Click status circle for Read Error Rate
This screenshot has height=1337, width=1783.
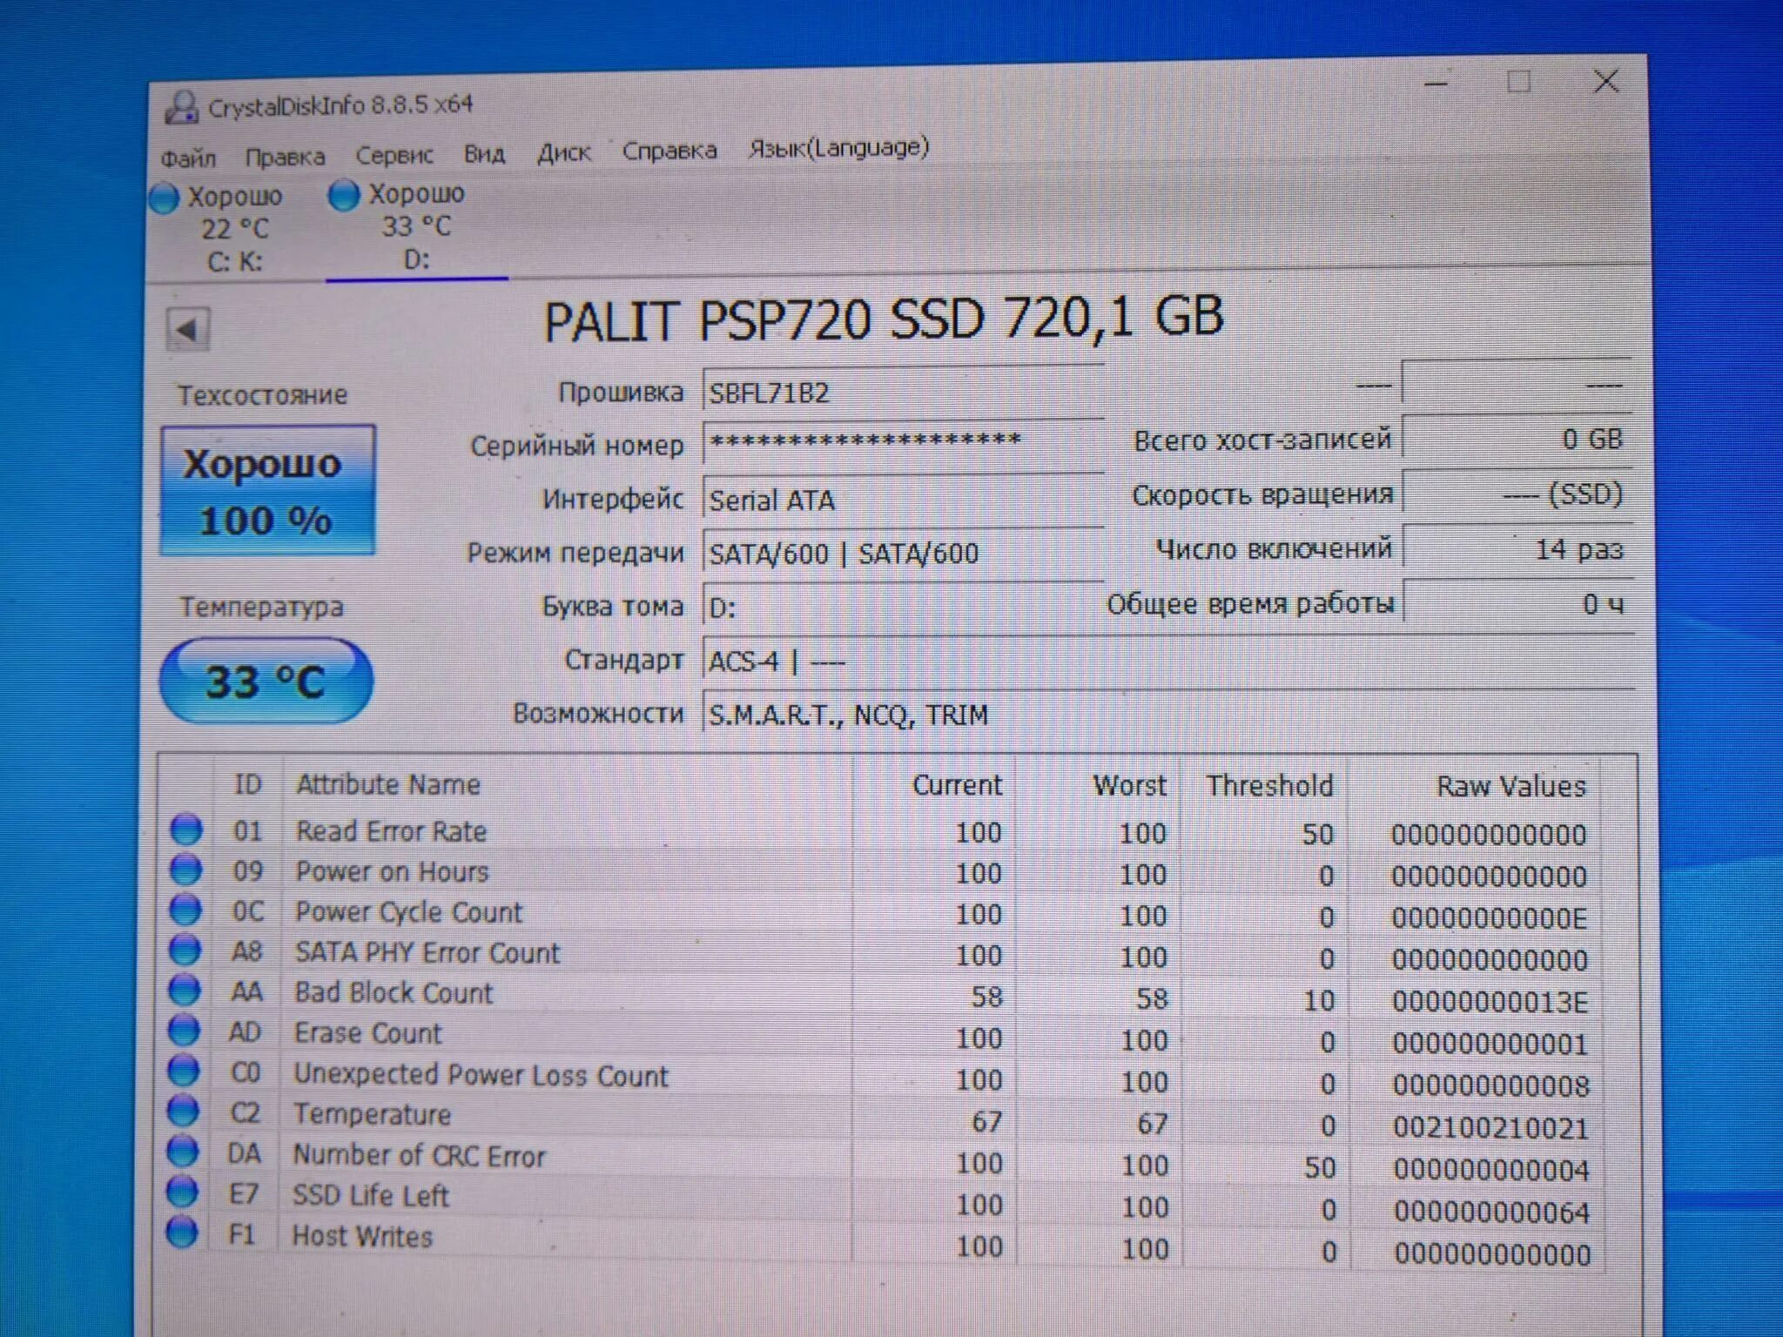(x=185, y=830)
